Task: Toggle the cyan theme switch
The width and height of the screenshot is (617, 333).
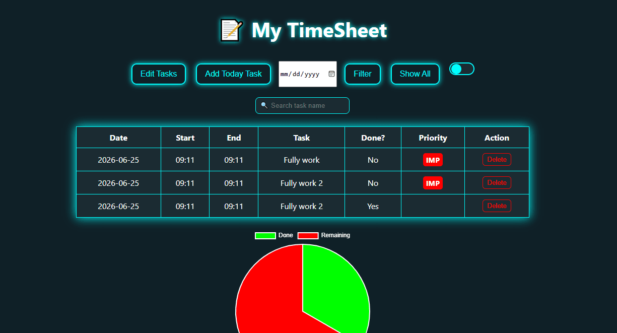Action: click(x=462, y=69)
